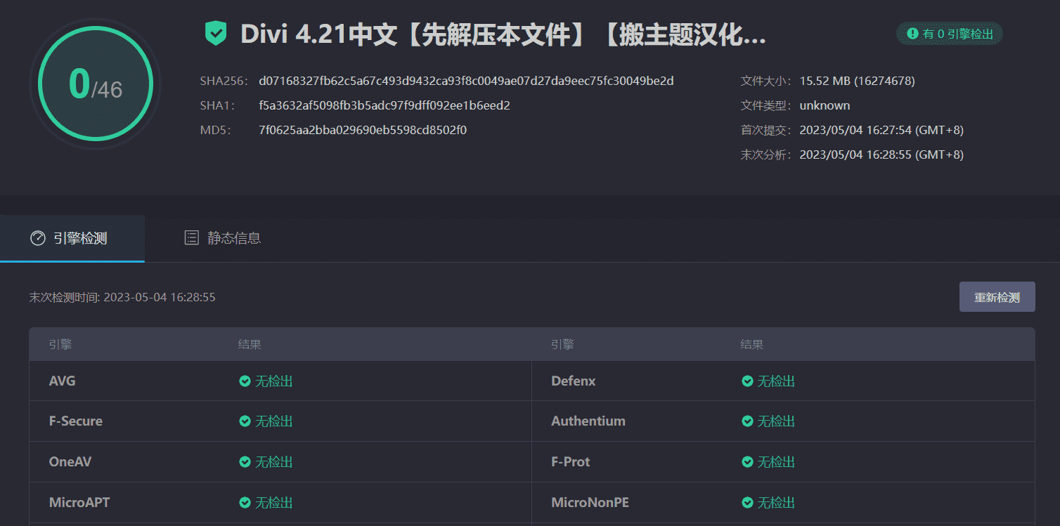Viewport: 1060px width, 526px height.
Task: Click the 首次提交 timestamp 16:27:54
Action: pyautogui.click(x=881, y=130)
